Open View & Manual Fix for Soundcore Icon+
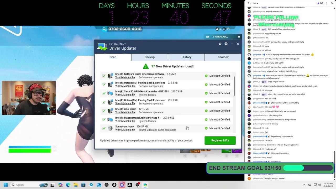Image resolution: width=336 pixels, height=189 pixels. (x=125, y=130)
